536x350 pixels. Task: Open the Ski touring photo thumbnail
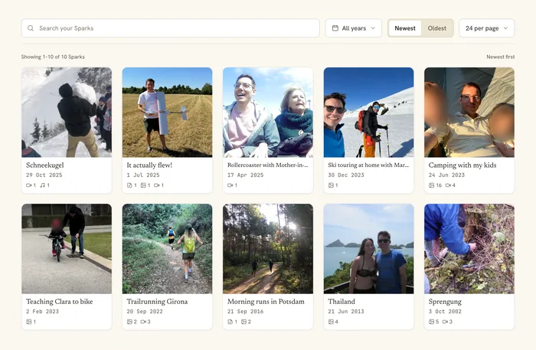(368, 113)
